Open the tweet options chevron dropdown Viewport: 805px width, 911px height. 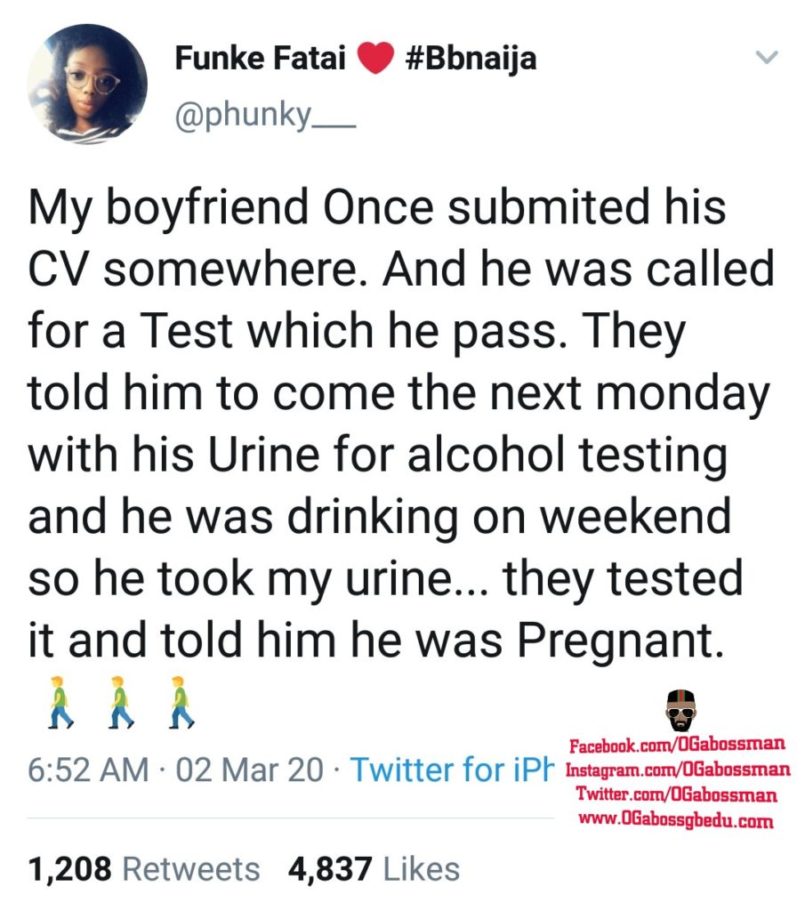(x=766, y=59)
